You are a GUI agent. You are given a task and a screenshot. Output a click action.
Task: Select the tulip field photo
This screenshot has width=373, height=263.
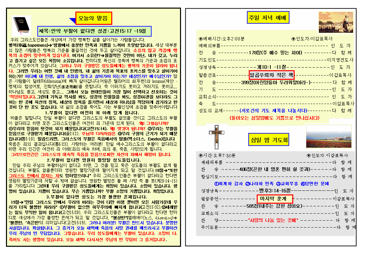328,136
